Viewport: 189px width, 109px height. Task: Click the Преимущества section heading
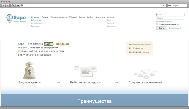94,101
